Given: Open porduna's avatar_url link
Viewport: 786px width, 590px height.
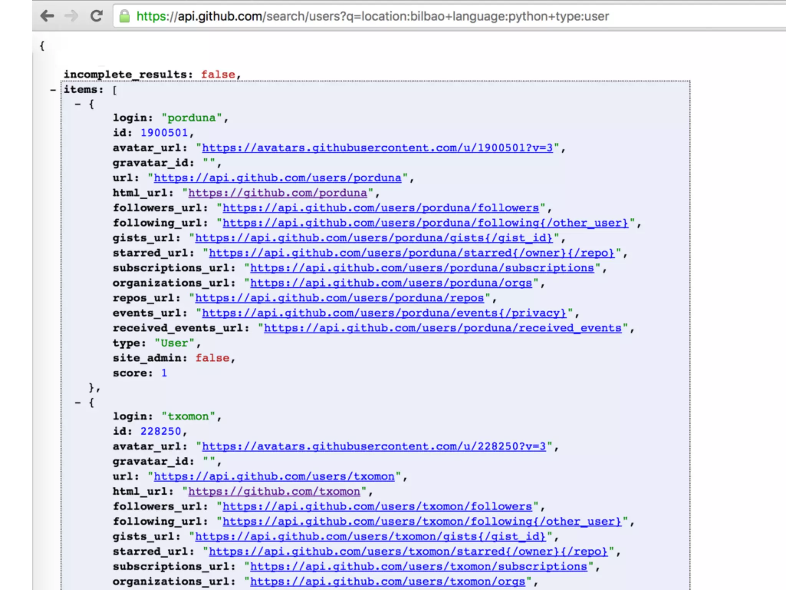Looking at the screenshot, I should [x=377, y=148].
